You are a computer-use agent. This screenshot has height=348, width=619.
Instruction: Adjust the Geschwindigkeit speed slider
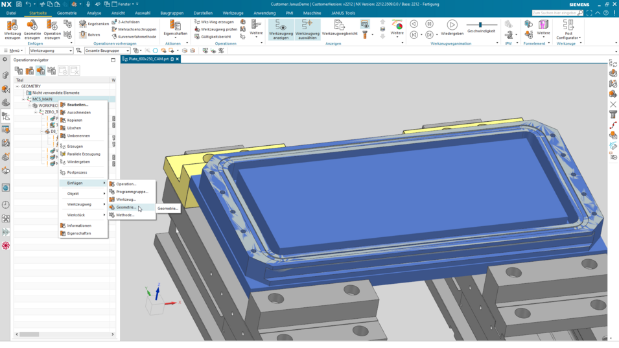[480, 25]
